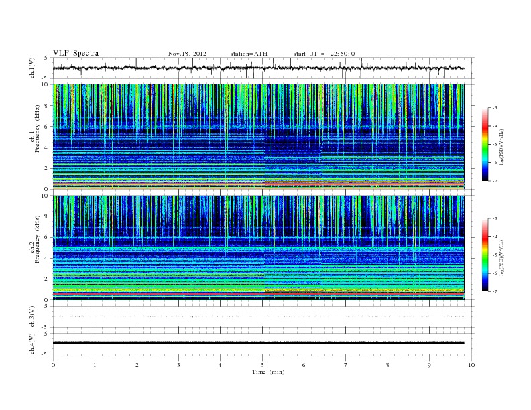Screen dimensions: 531x410
Task: Click inside the ch.1 spectrogram panel
Action: tap(258, 137)
